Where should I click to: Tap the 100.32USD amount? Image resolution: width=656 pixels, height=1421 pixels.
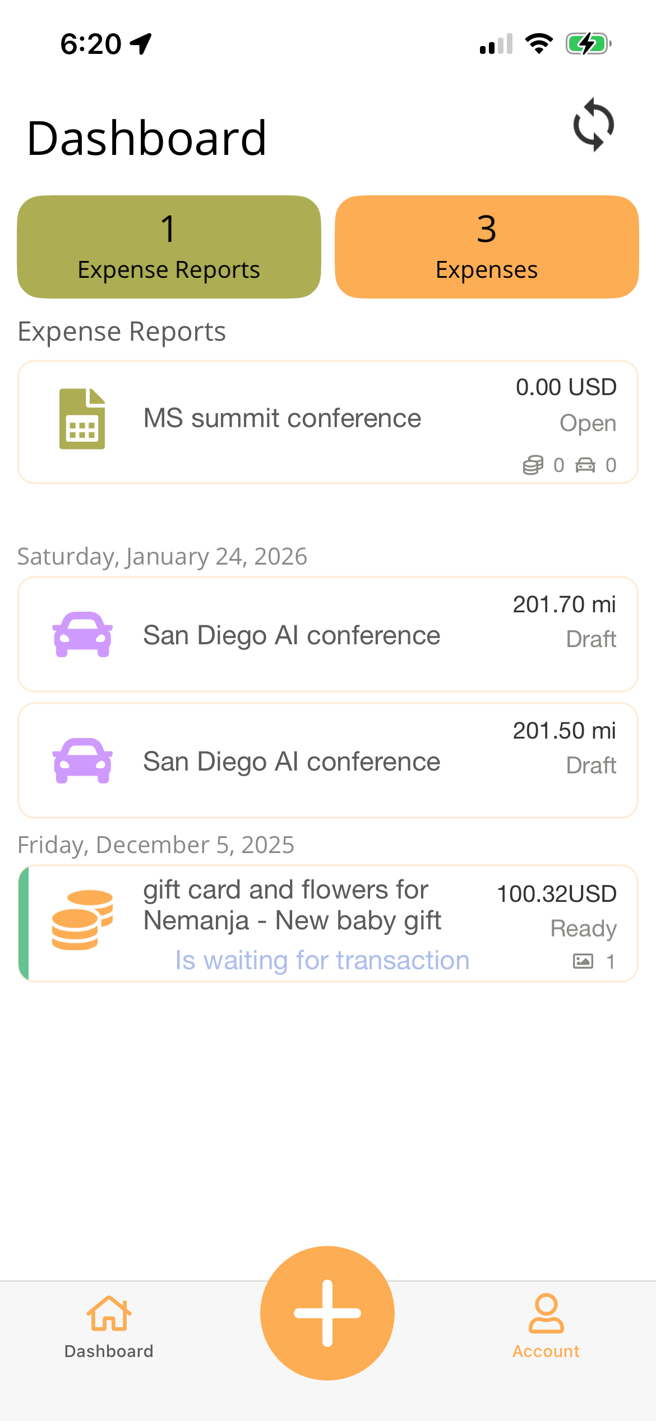557,894
